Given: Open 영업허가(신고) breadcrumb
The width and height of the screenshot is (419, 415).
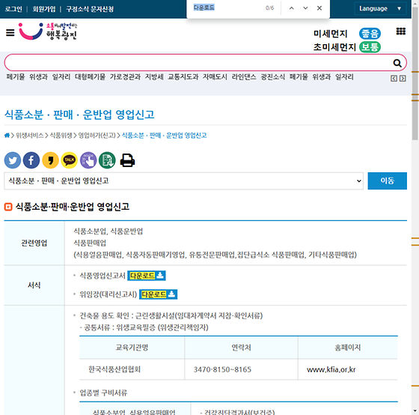Looking at the screenshot, I should pyautogui.click(x=97, y=136).
